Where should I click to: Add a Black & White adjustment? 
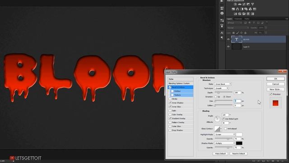[x=242, y=9]
